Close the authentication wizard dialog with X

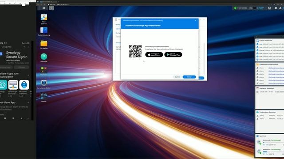pos(195,21)
